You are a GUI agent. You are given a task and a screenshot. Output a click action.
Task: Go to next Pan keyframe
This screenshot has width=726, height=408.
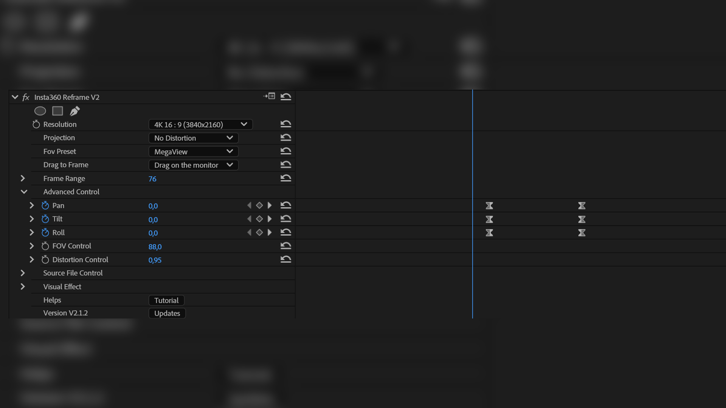(270, 206)
